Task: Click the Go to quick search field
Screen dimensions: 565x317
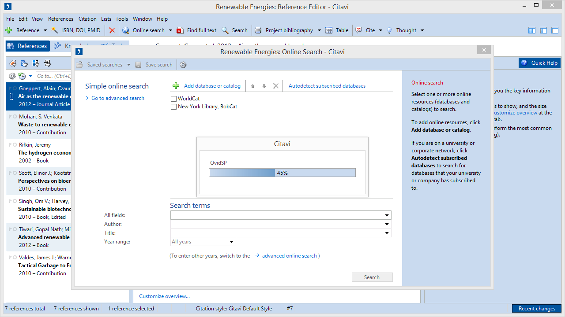Action: click(x=53, y=76)
